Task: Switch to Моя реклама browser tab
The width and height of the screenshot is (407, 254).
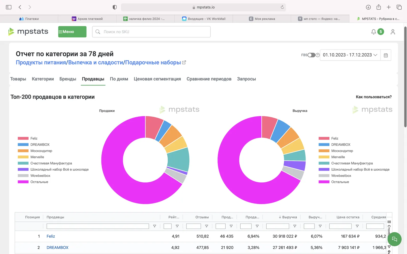Action: point(262,19)
